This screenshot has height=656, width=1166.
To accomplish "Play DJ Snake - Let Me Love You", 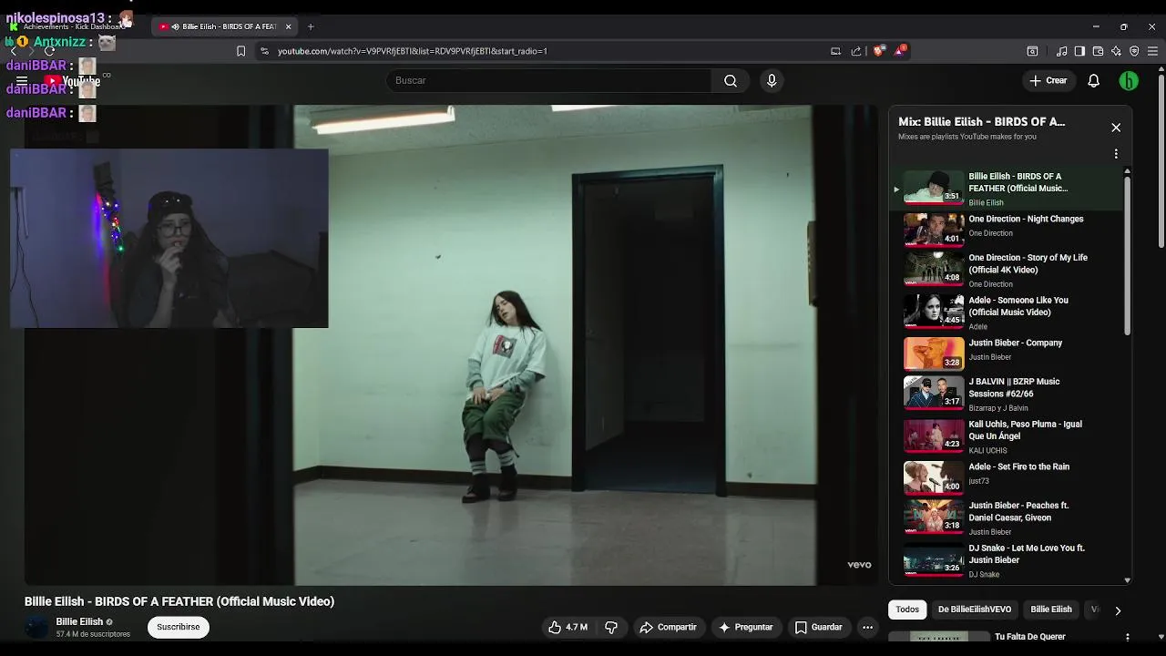I will click(x=1007, y=560).
